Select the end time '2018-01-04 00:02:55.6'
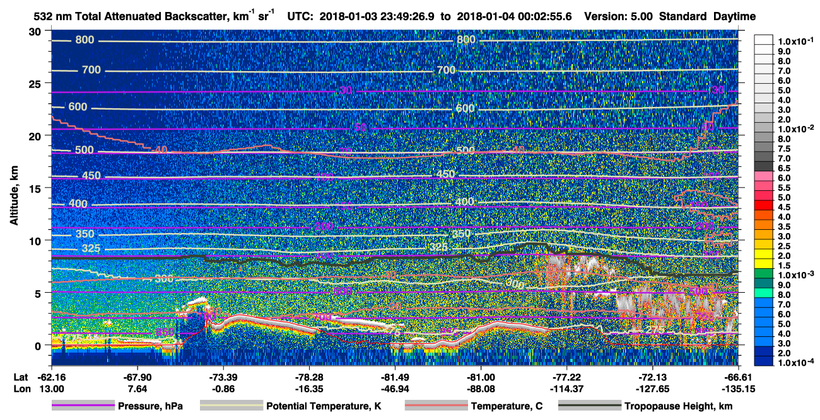 [513, 17]
